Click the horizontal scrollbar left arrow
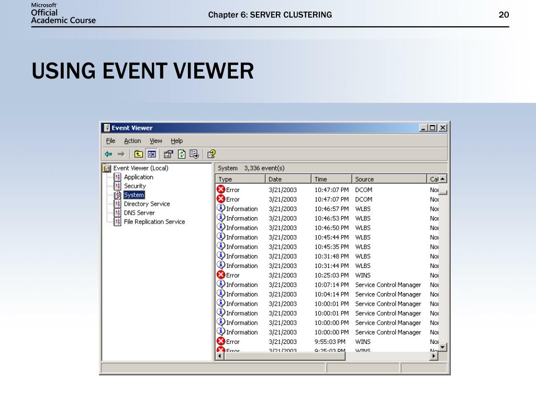This screenshot has width=536, height=402. coord(220,356)
